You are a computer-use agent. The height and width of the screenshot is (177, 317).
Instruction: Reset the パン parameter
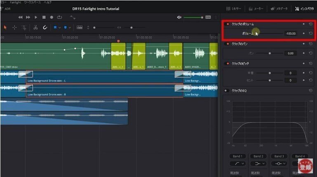coord(311,53)
